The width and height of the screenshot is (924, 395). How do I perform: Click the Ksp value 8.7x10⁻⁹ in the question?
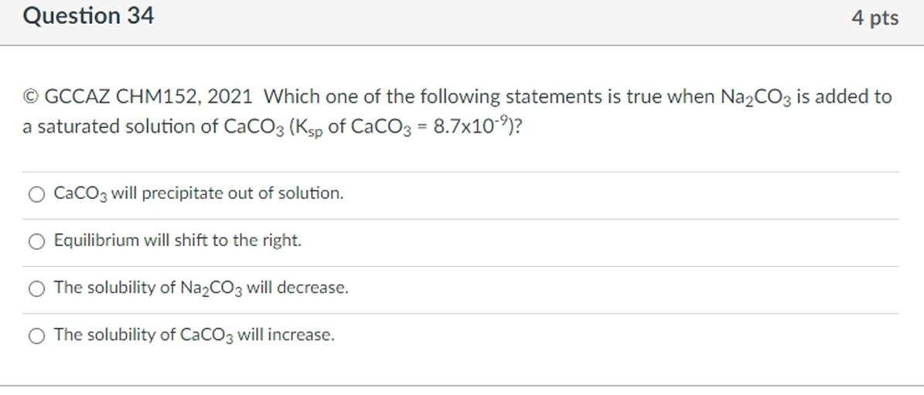pyautogui.click(x=472, y=127)
